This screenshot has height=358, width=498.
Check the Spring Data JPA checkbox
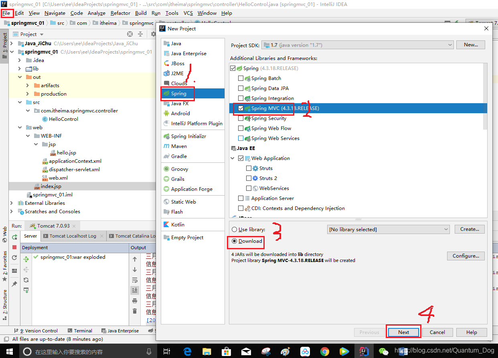[x=241, y=88]
